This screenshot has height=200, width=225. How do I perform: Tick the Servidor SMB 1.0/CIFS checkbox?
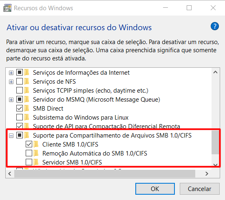pos(29,162)
